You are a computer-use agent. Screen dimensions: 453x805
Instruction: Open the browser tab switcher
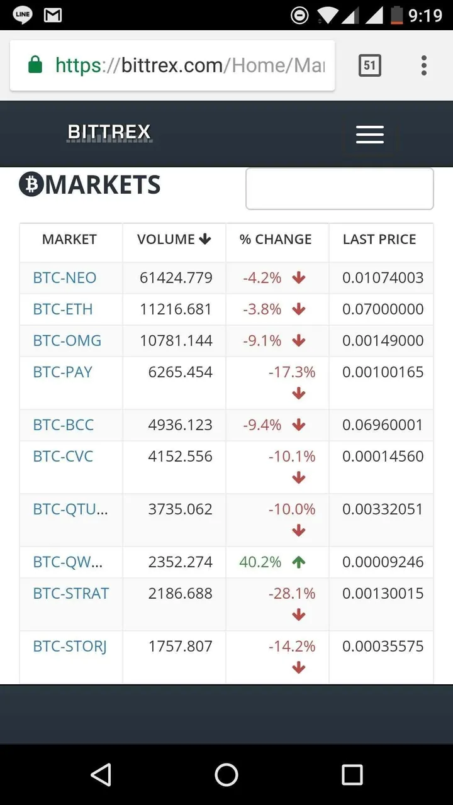[x=369, y=65]
